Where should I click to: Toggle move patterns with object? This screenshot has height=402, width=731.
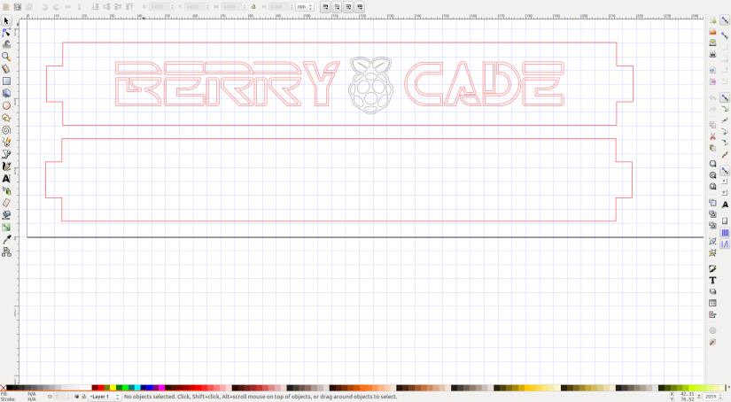tap(360, 7)
